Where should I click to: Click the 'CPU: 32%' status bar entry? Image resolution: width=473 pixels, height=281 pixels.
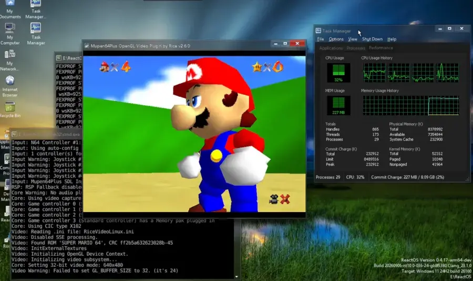(x=355, y=177)
